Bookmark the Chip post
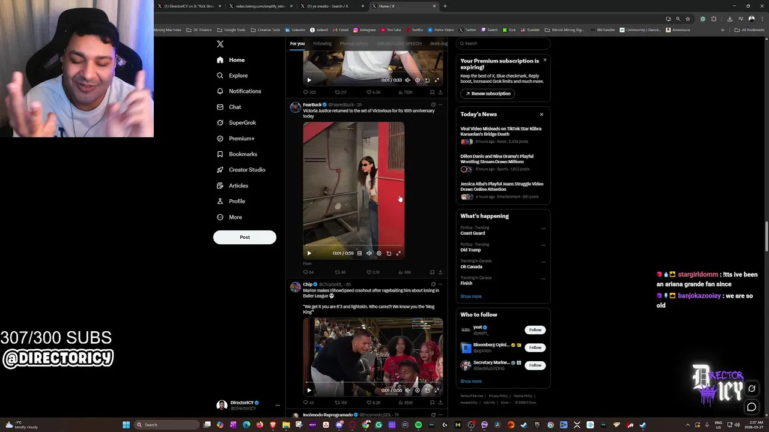The image size is (769, 432). (x=432, y=403)
